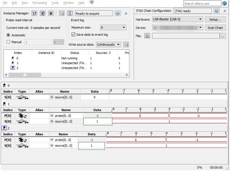Close the Instance Manager pane
The image size is (231, 171).
click(x=126, y=13)
